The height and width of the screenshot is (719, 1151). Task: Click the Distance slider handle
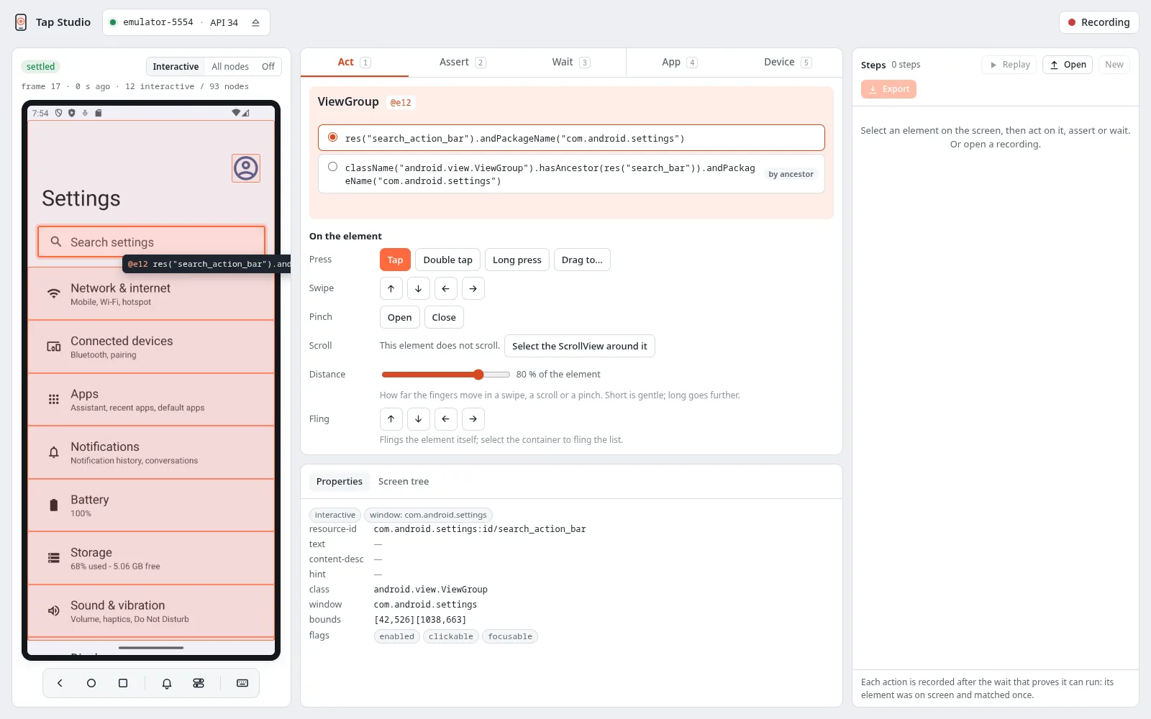[478, 375]
